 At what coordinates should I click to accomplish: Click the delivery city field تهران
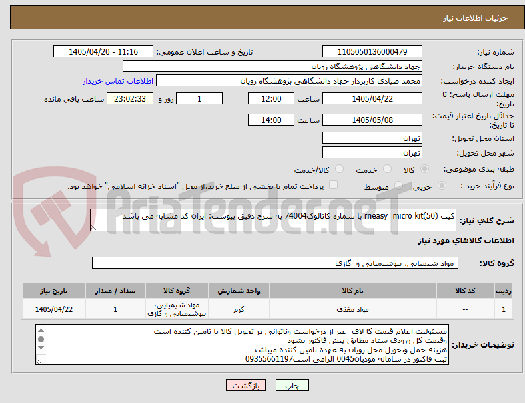click(372, 152)
